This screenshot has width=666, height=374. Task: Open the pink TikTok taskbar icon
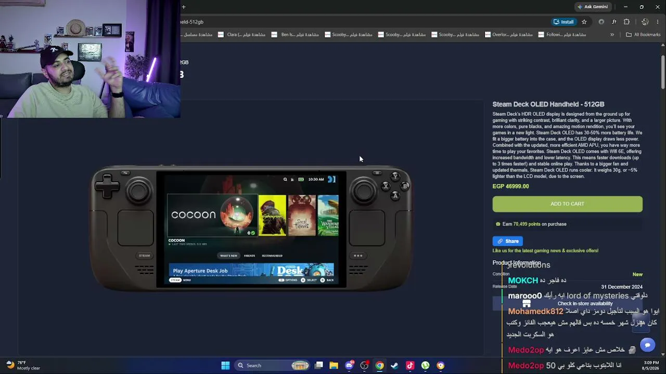point(410,366)
